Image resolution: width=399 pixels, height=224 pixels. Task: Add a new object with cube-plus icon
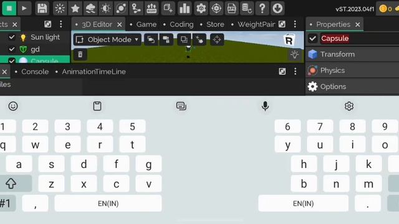point(168,8)
